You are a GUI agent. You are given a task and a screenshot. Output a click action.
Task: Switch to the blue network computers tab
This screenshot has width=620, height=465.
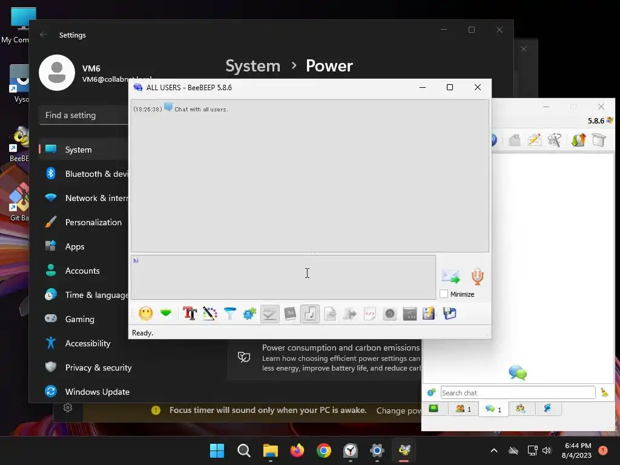click(x=547, y=409)
